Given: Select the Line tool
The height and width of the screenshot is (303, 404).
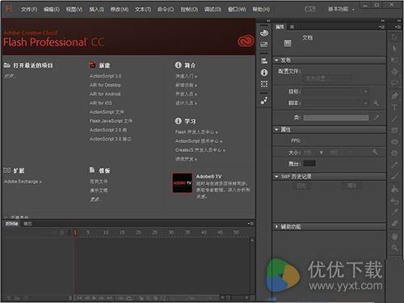Looking at the screenshot, I should pyautogui.click(x=394, y=119).
